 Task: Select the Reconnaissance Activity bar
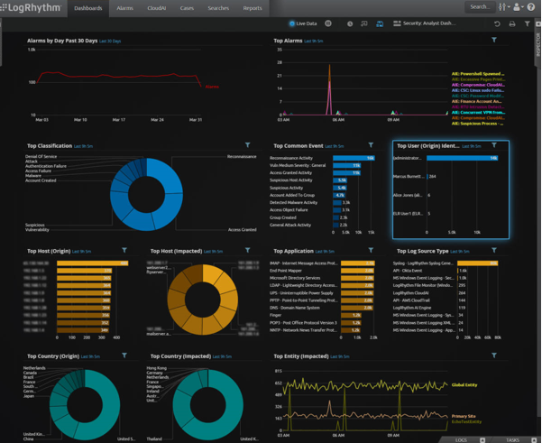[x=354, y=158]
